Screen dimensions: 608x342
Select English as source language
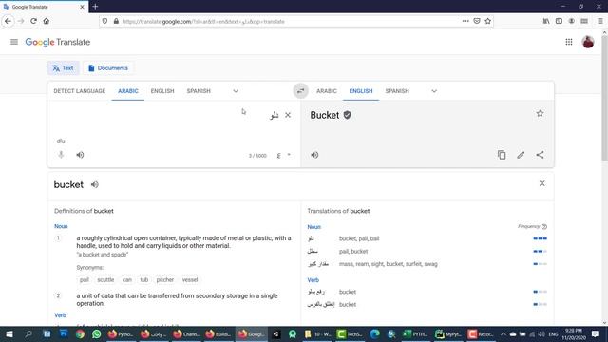[162, 91]
